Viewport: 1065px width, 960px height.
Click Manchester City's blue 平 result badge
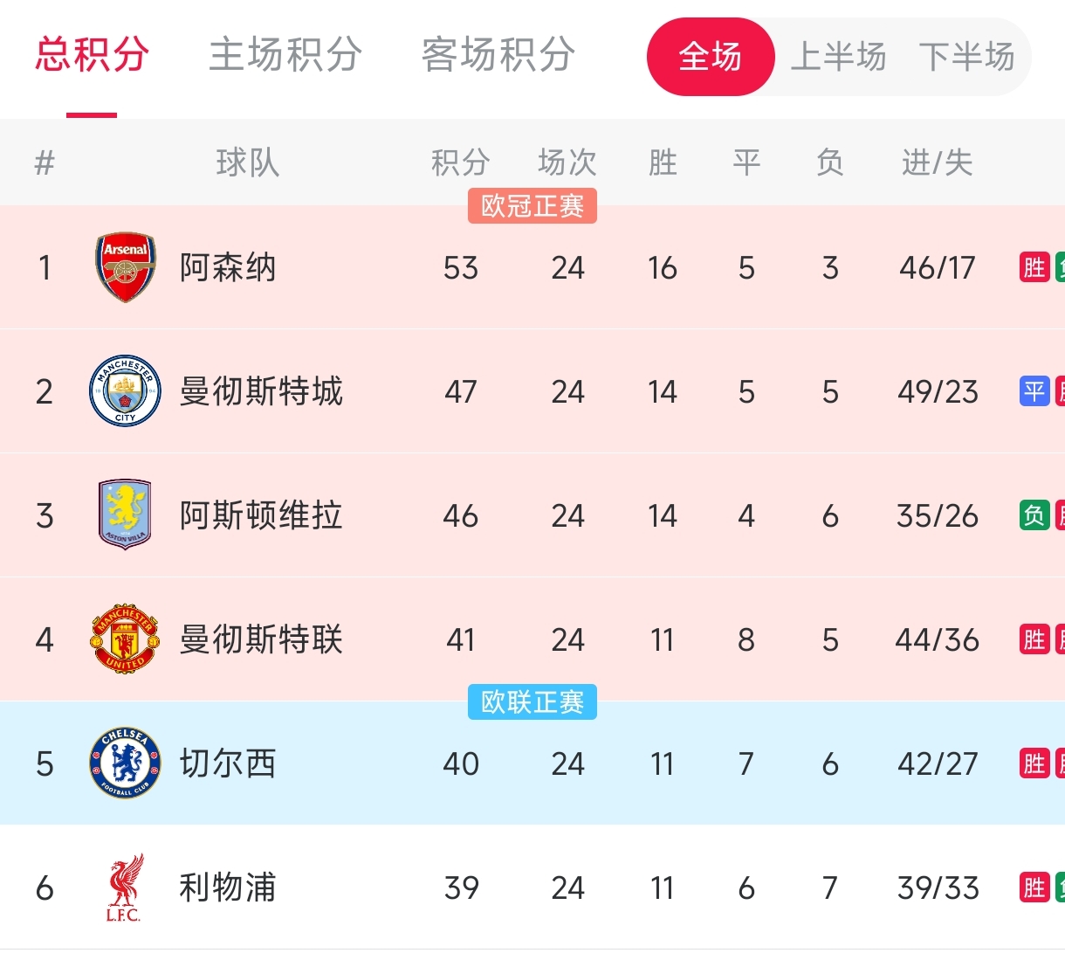point(1034,391)
